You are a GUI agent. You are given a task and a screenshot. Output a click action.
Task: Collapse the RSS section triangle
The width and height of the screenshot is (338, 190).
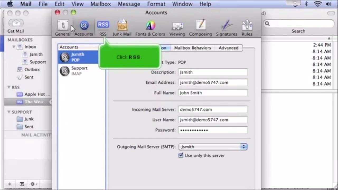pyautogui.click(x=9, y=87)
